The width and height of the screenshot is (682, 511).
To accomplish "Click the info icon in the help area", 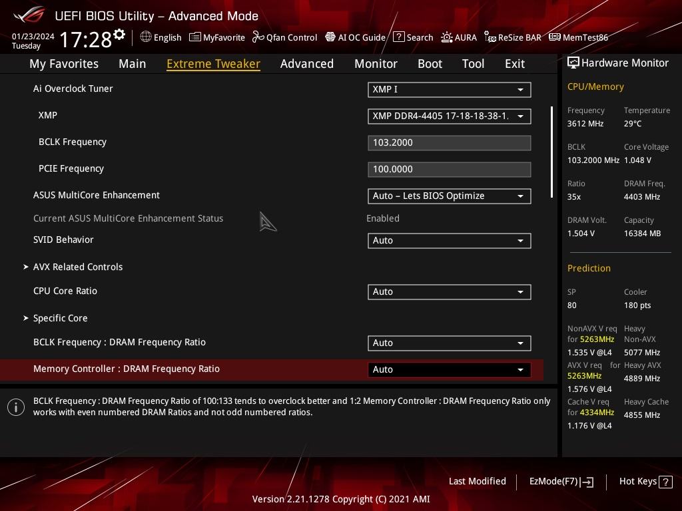I will (16, 407).
